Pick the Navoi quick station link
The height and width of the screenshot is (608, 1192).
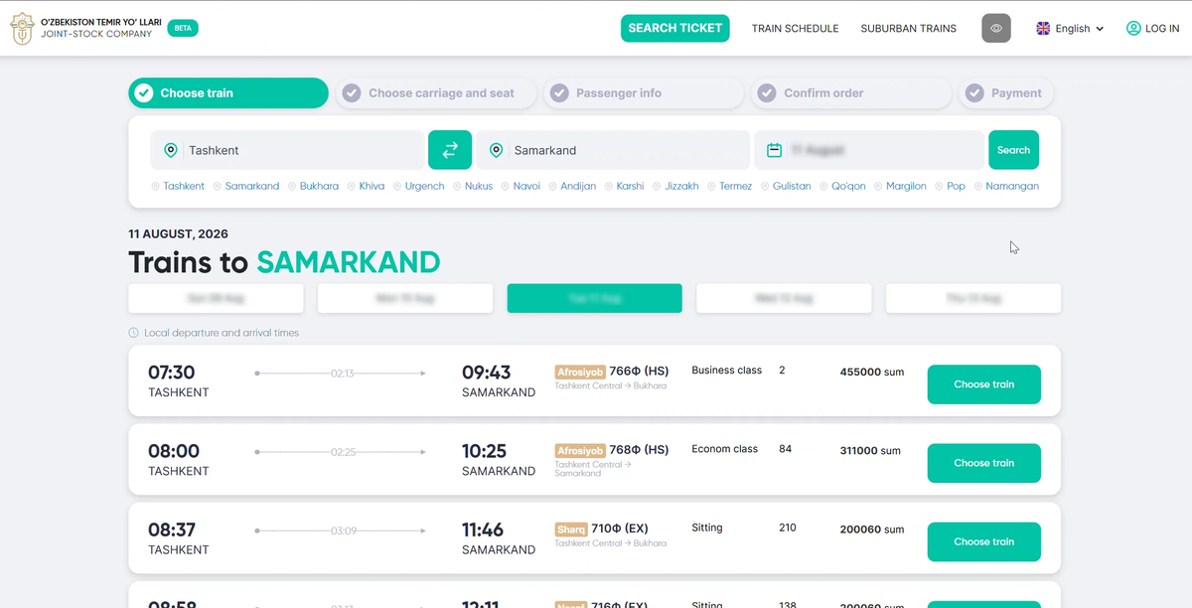pos(526,186)
